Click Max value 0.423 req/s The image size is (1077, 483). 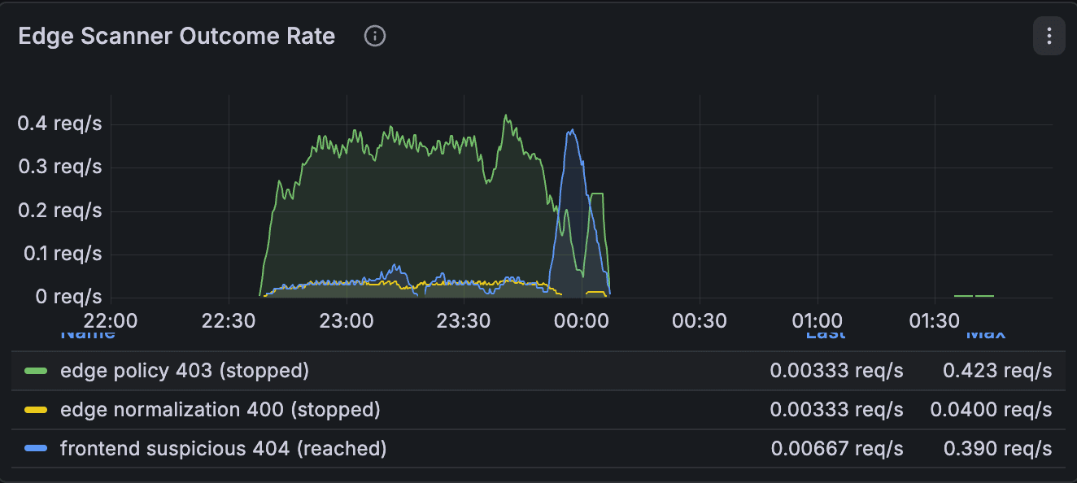click(x=997, y=371)
